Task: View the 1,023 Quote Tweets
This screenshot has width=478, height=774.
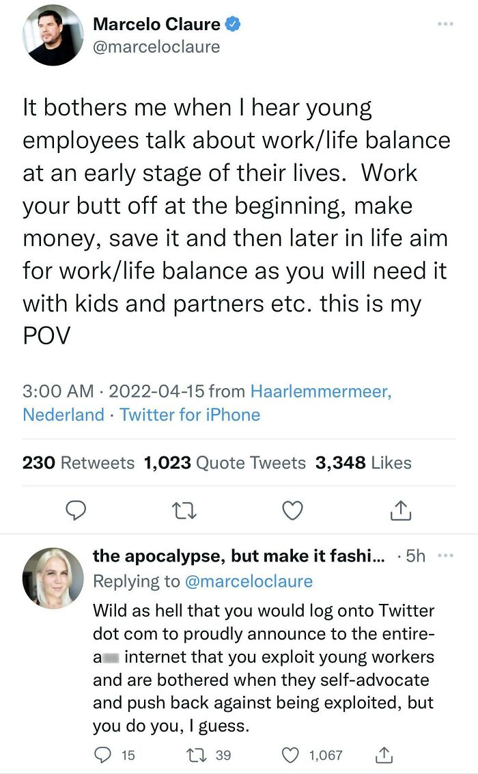Action: 225,462
